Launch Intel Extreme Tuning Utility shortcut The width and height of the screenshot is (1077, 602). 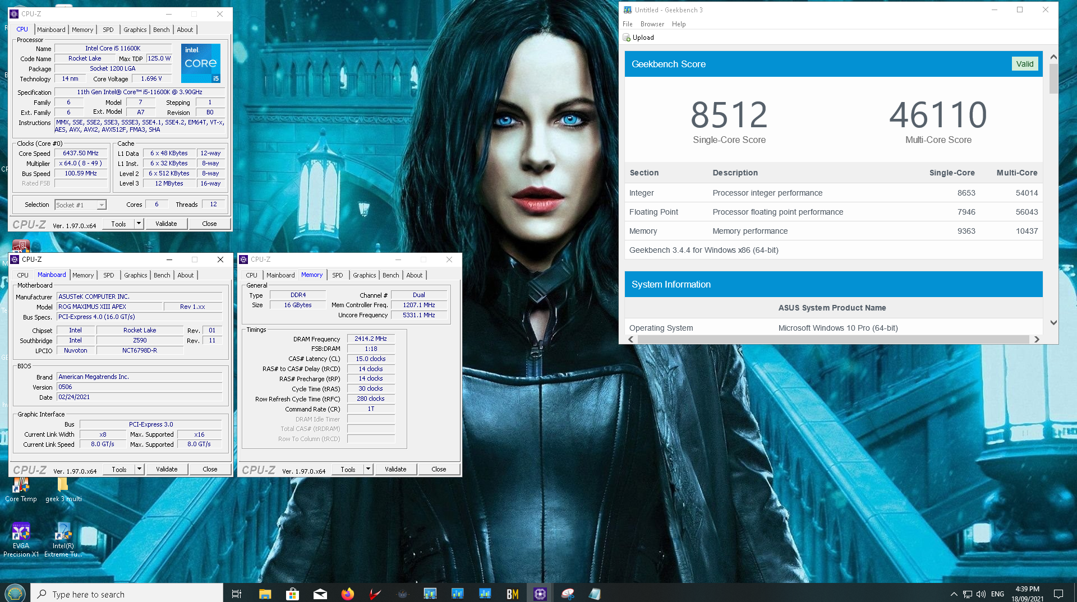[x=63, y=540]
